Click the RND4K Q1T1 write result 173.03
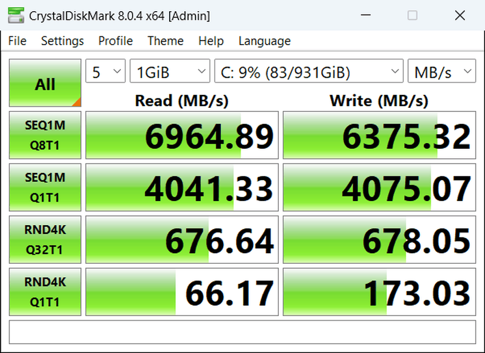 [x=379, y=291]
